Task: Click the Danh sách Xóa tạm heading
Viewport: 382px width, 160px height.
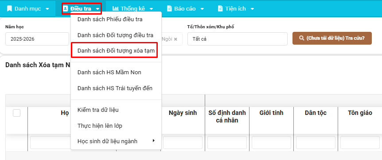Action: point(38,65)
